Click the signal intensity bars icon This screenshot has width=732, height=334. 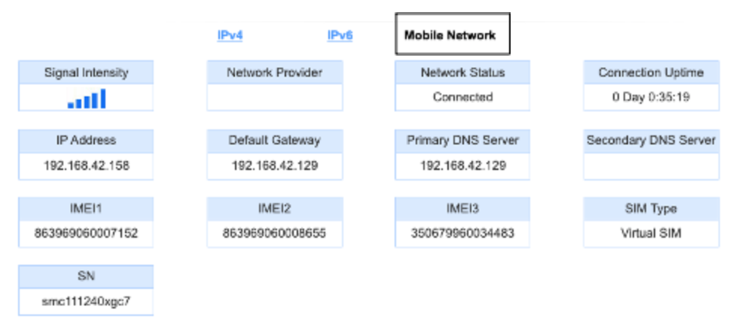tap(86, 99)
